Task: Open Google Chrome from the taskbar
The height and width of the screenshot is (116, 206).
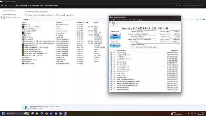Action: tap(46, 114)
